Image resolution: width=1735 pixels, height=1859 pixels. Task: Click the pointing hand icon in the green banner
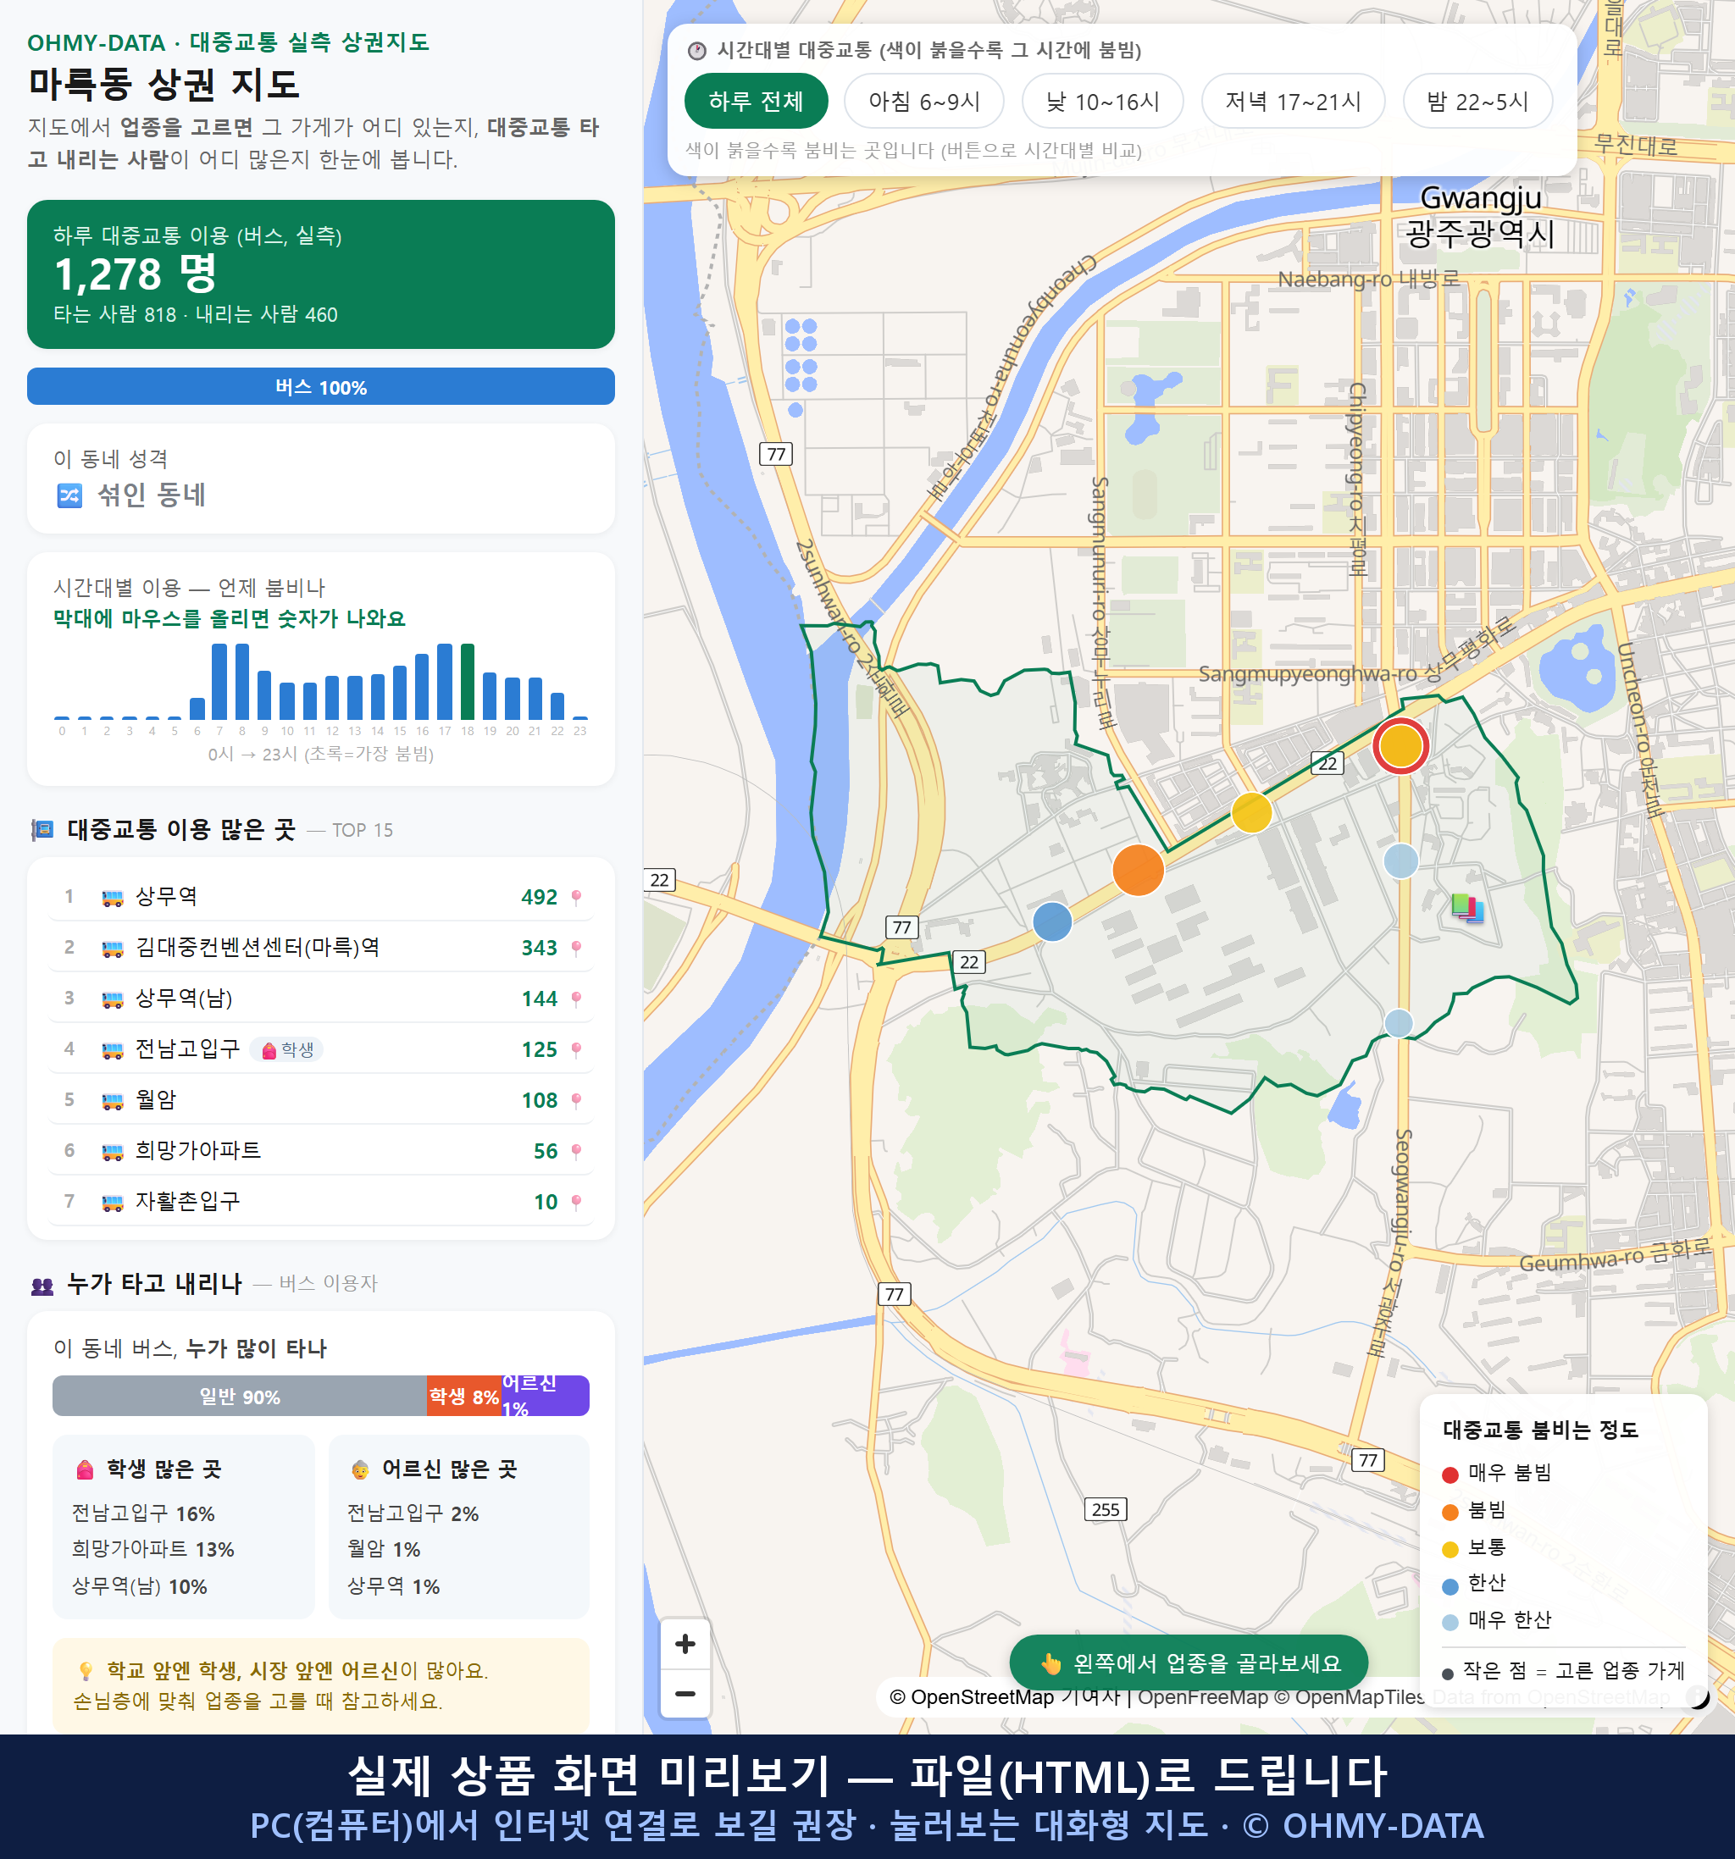(x=1051, y=1663)
